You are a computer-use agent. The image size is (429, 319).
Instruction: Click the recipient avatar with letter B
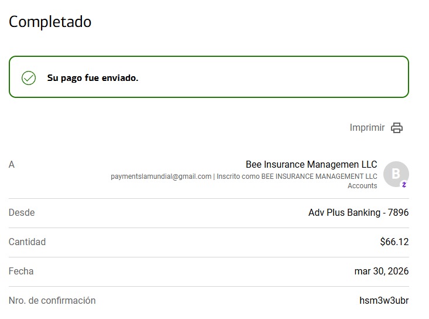click(396, 174)
